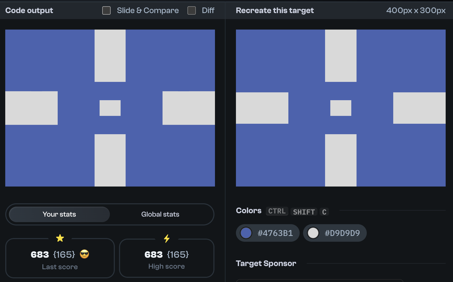The width and height of the screenshot is (453, 282).
Task: Click the Target Sponsor heading
Action: coord(266,263)
